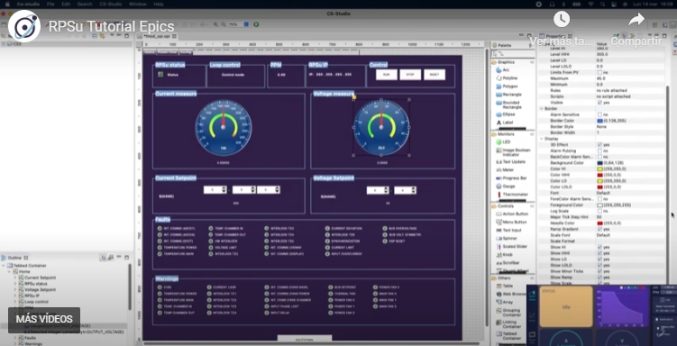677x346 pixels.
Task: Select the Rounded Rectangle tool in Palette
Action: 508,105
